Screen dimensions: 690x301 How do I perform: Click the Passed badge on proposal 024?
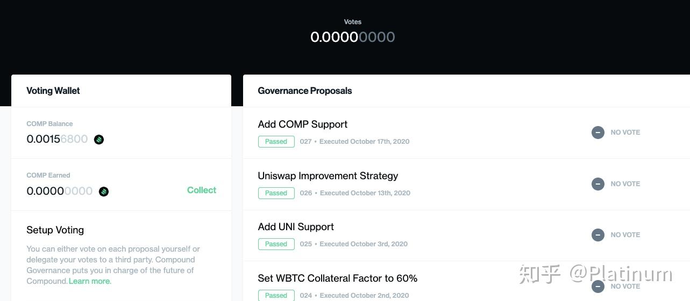tap(276, 296)
